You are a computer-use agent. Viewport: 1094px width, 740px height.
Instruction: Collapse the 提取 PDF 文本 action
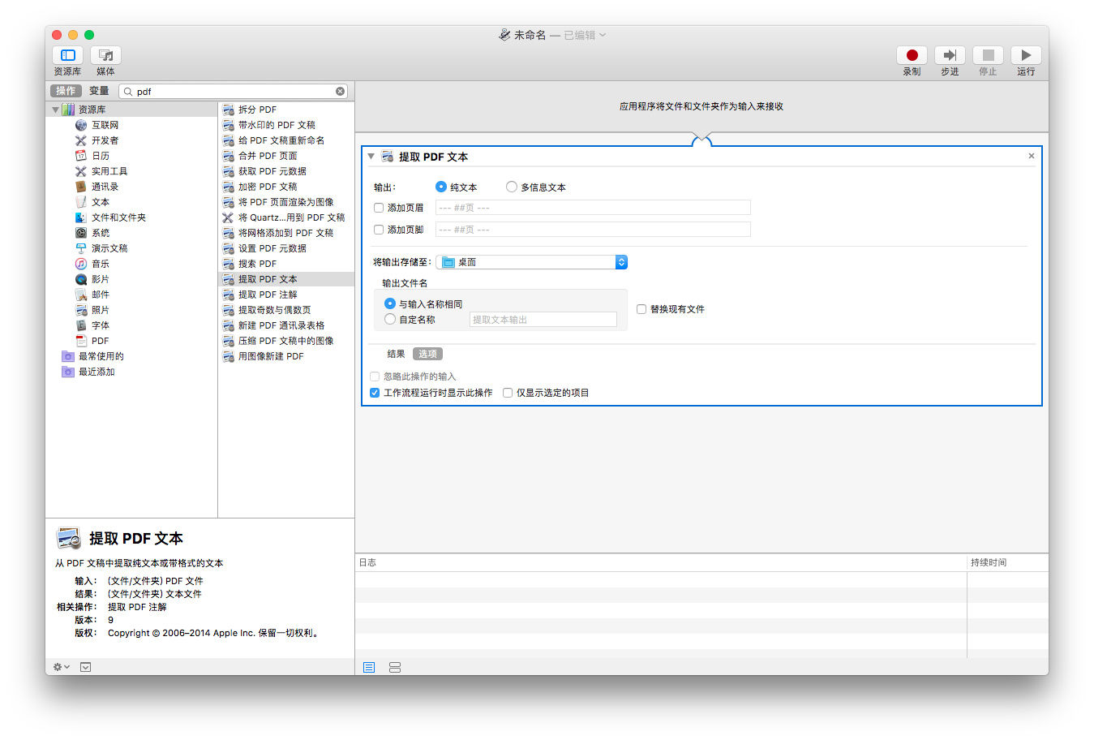pos(371,156)
